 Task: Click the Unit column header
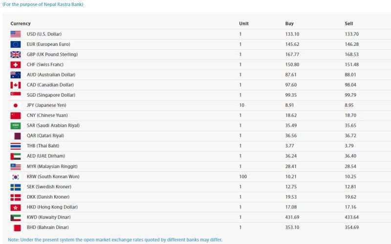click(x=244, y=23)
